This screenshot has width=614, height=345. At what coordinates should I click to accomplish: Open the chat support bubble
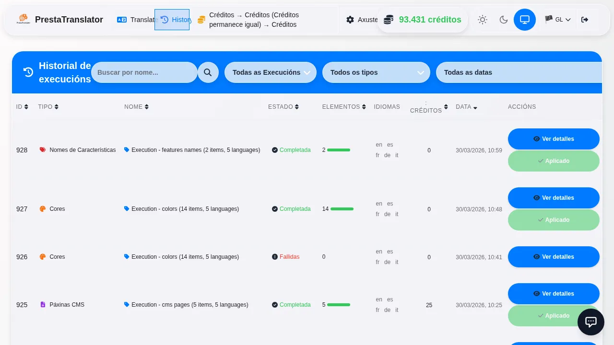coord(590,322)
